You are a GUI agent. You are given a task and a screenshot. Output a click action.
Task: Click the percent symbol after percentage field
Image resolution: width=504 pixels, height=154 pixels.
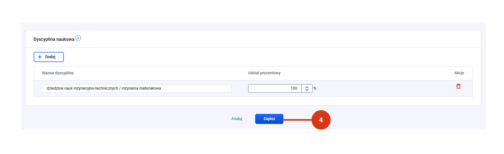click(x=315, y=89)
